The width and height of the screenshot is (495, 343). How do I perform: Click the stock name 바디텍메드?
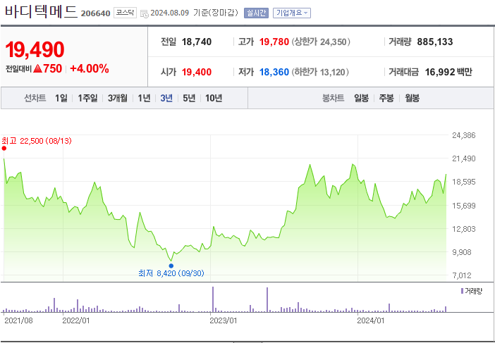[x=41, y=12]
